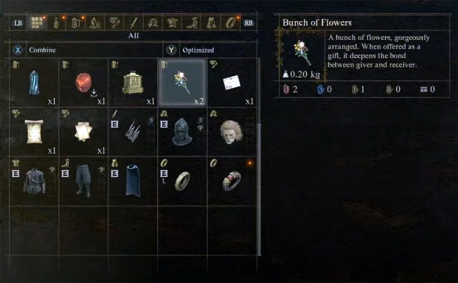Open the weapons sword category tab

(133, 22)
